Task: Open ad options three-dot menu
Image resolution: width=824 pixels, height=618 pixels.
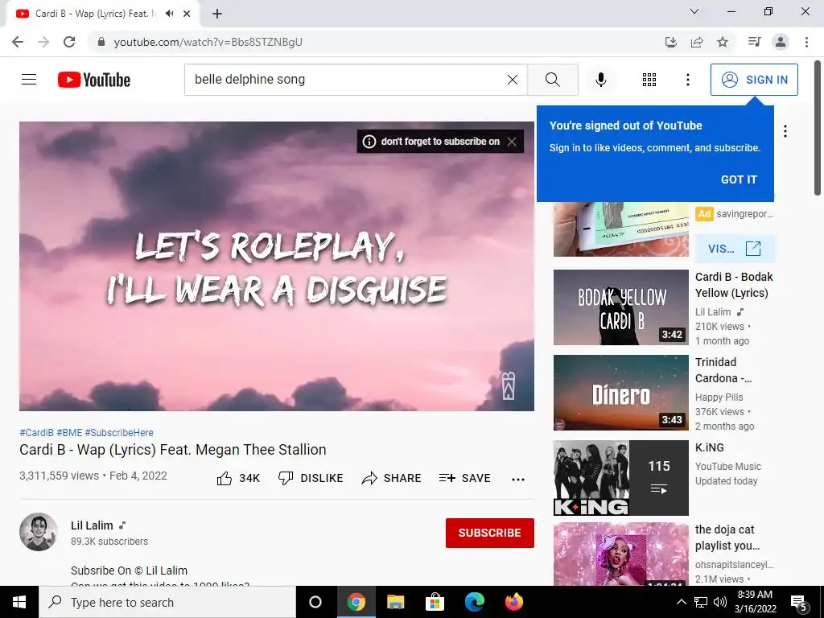Action: pyautogui.click(x=785, y=131)
